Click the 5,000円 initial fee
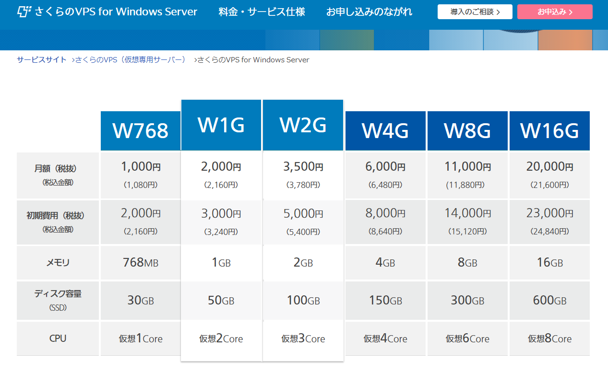The image size is (608, 374). coord(303,214)
